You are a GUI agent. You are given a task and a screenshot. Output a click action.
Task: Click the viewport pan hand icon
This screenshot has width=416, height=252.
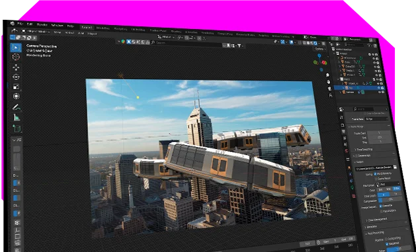[x=329, y=82]
